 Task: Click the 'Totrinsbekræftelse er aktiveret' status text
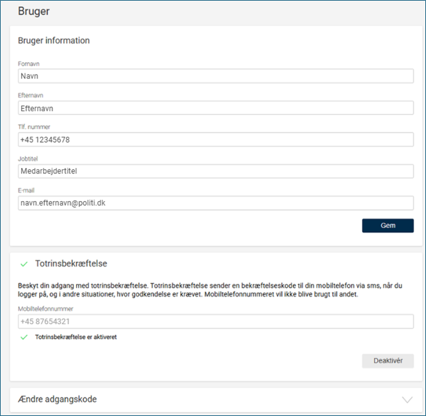point(76,337)
